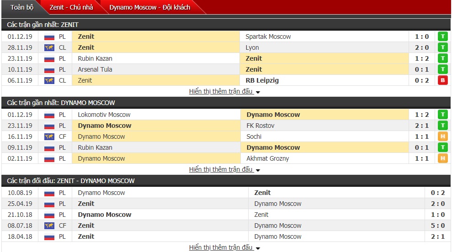Click Spartak Moscow team name
Image resolution: width=452 pixels, height=252 pixels.
tap(268, 37)
